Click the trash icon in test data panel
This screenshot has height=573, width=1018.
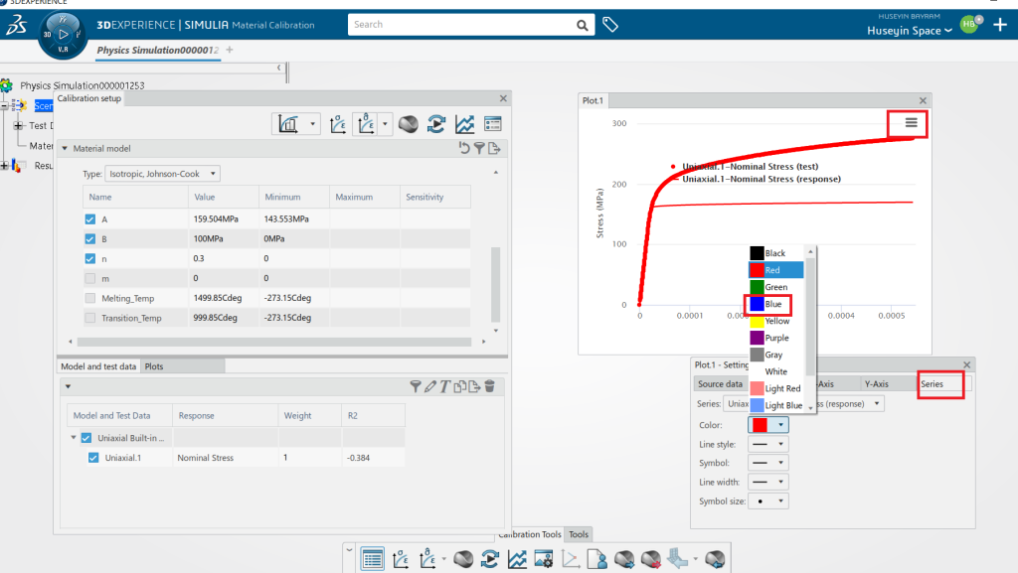489,386
